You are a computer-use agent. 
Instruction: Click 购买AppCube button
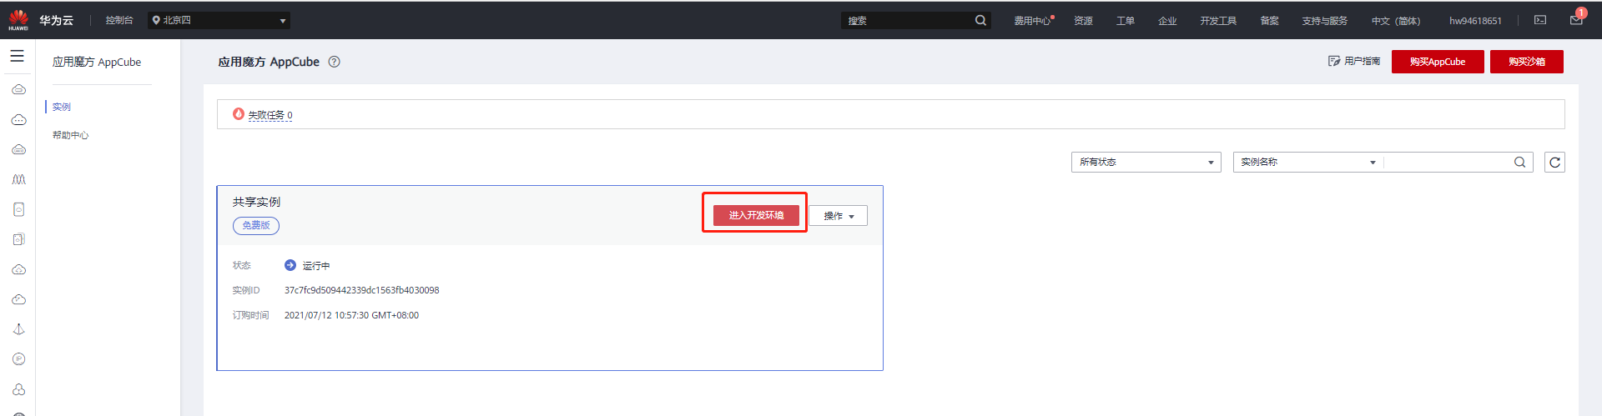click(x=1438, y=62)
